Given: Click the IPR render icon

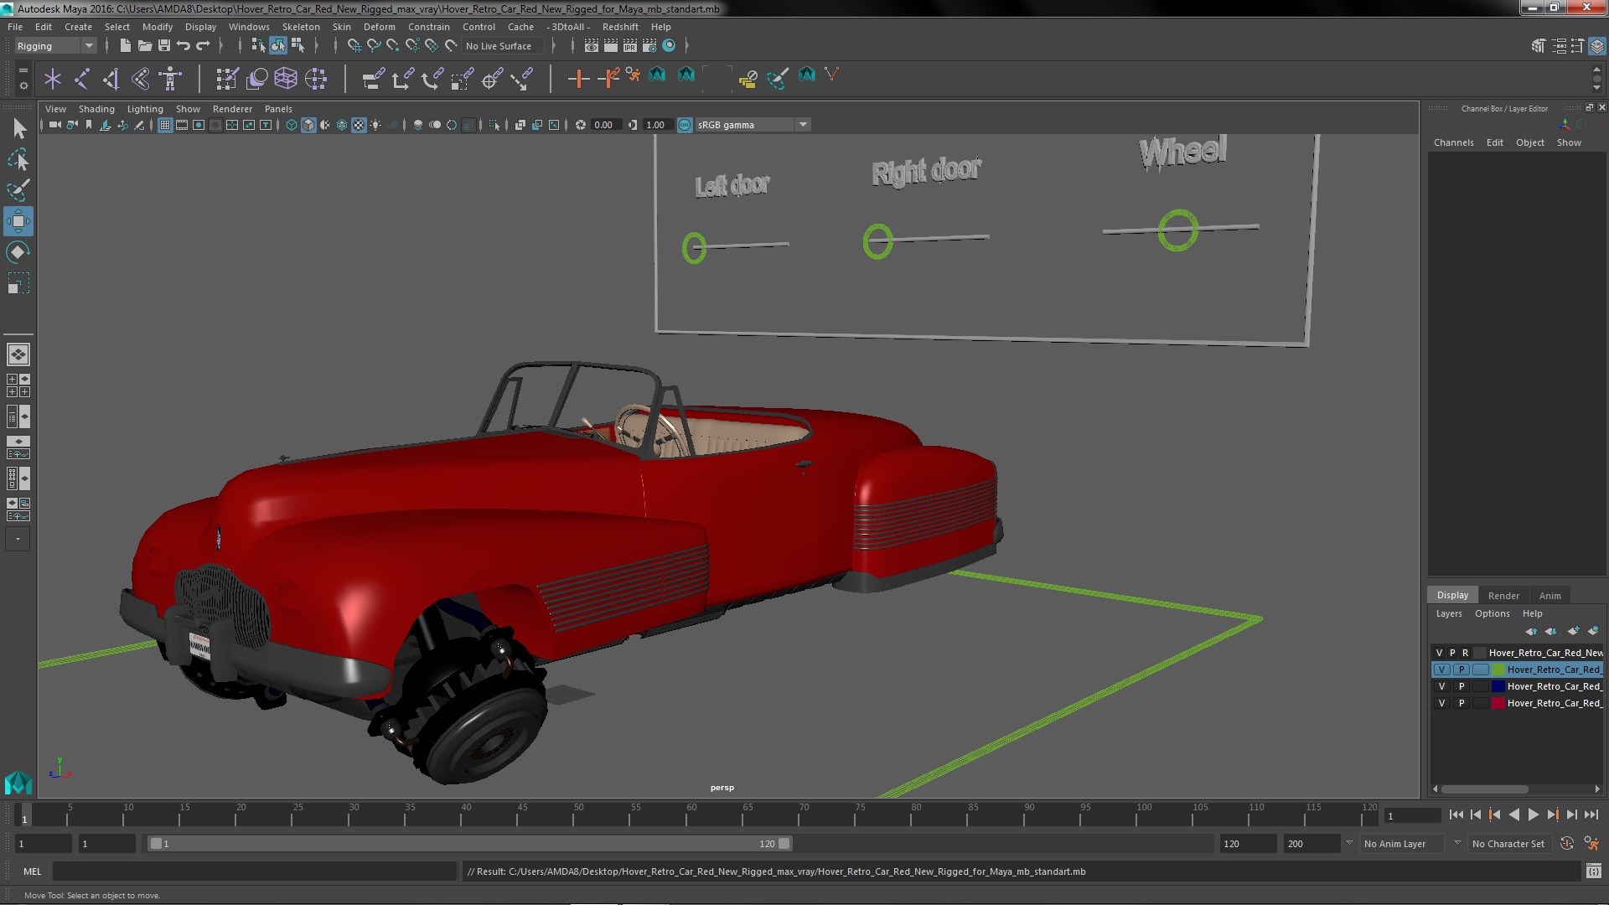Looking at the screenshot, I should [x=630, y=45].
